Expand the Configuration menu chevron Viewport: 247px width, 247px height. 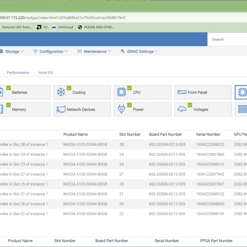pyautogui.click(x=66, y=51)
